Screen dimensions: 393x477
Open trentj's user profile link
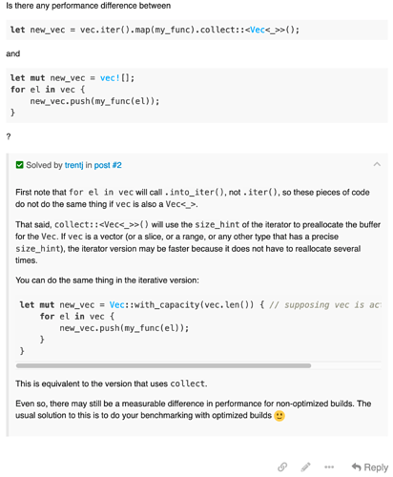[73, 165]
